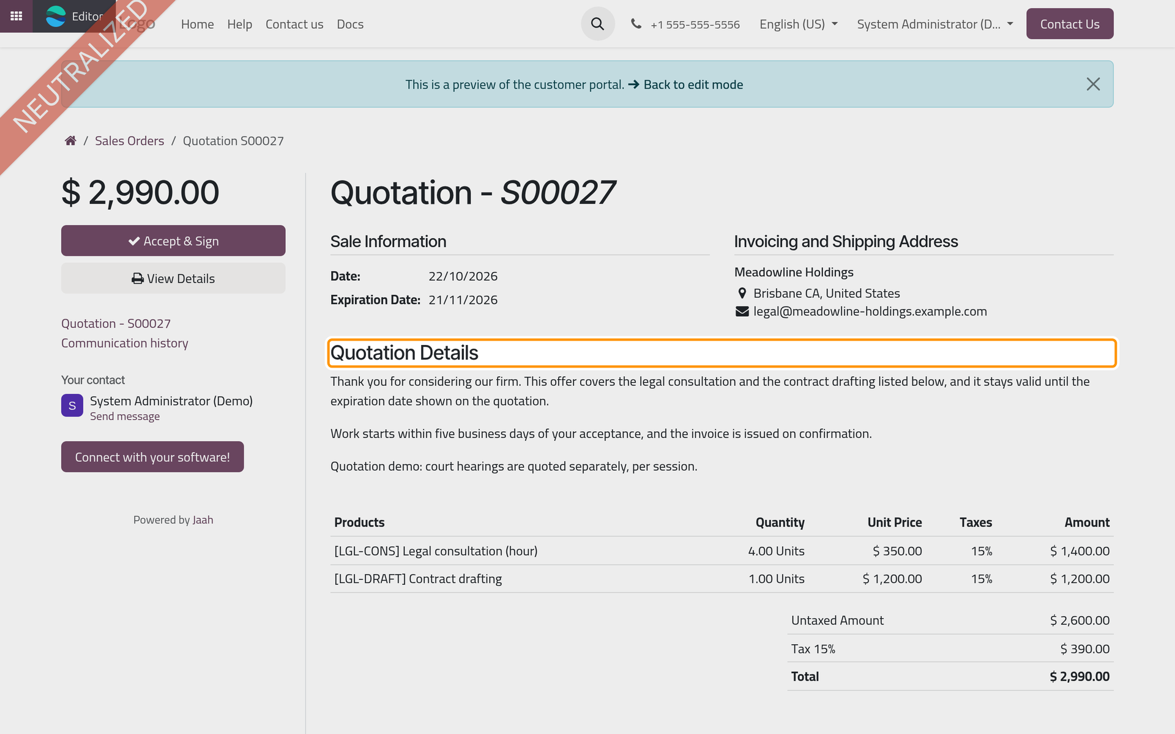
Task: Click the Total $ 2,990.00 value
Action: [1080, 677]
